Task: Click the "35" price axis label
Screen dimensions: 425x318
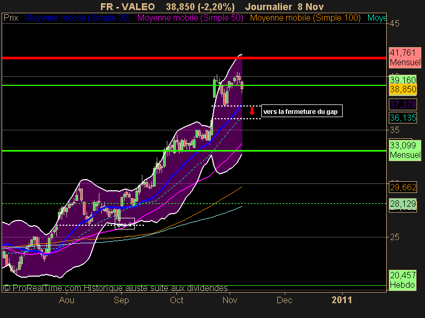Action: click(x=394, y=130)
